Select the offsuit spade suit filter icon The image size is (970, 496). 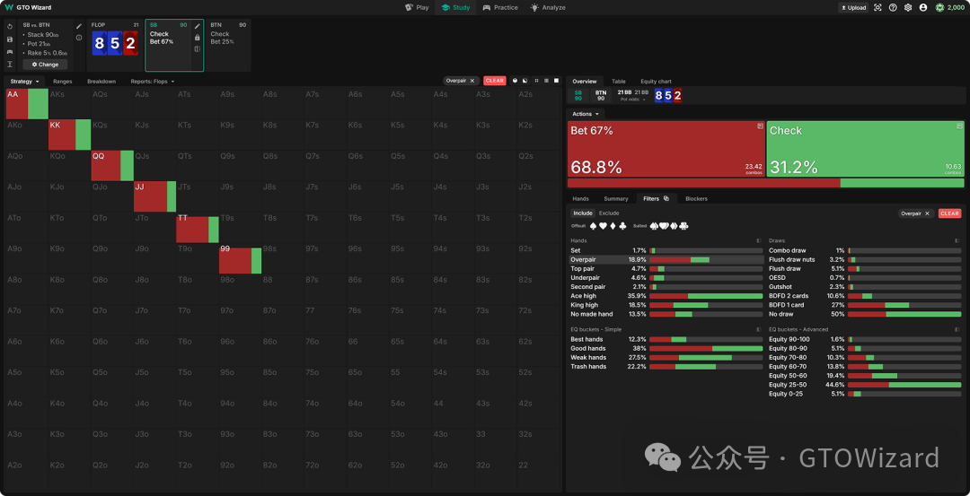[594, 225]
